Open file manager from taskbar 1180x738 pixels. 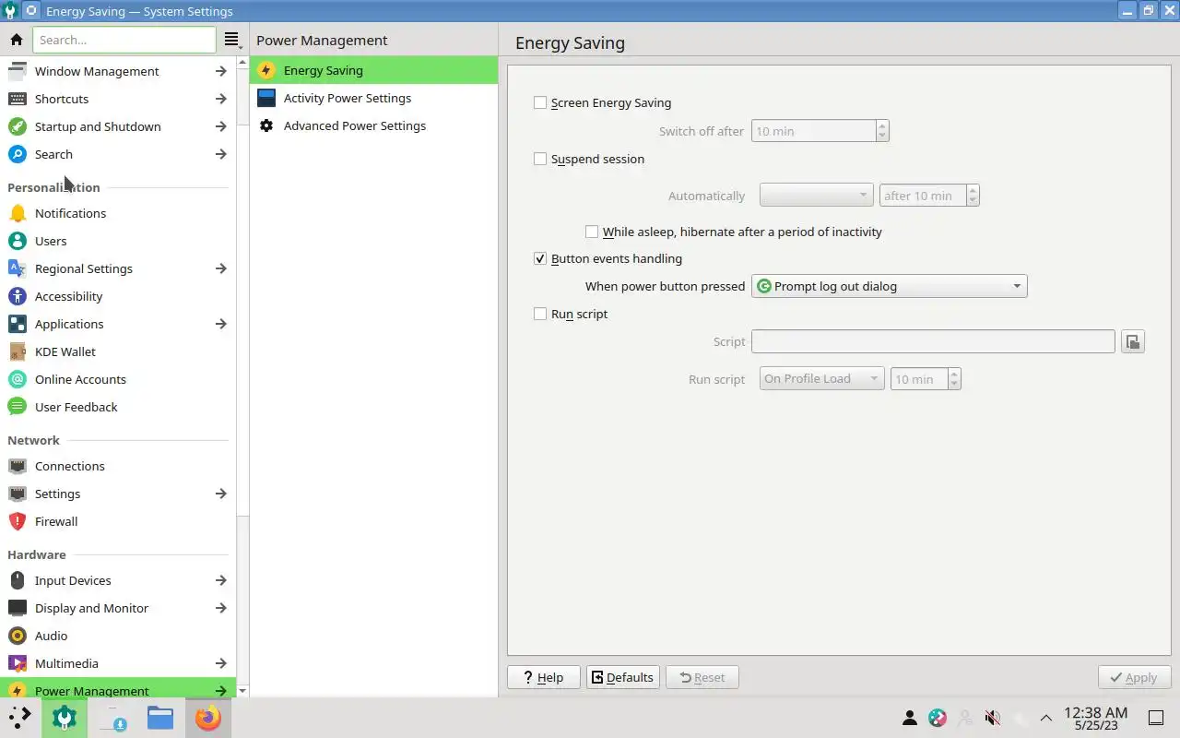160,718
